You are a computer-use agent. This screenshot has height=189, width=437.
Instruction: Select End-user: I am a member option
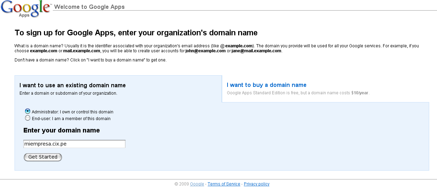click(x=28, y=118)
